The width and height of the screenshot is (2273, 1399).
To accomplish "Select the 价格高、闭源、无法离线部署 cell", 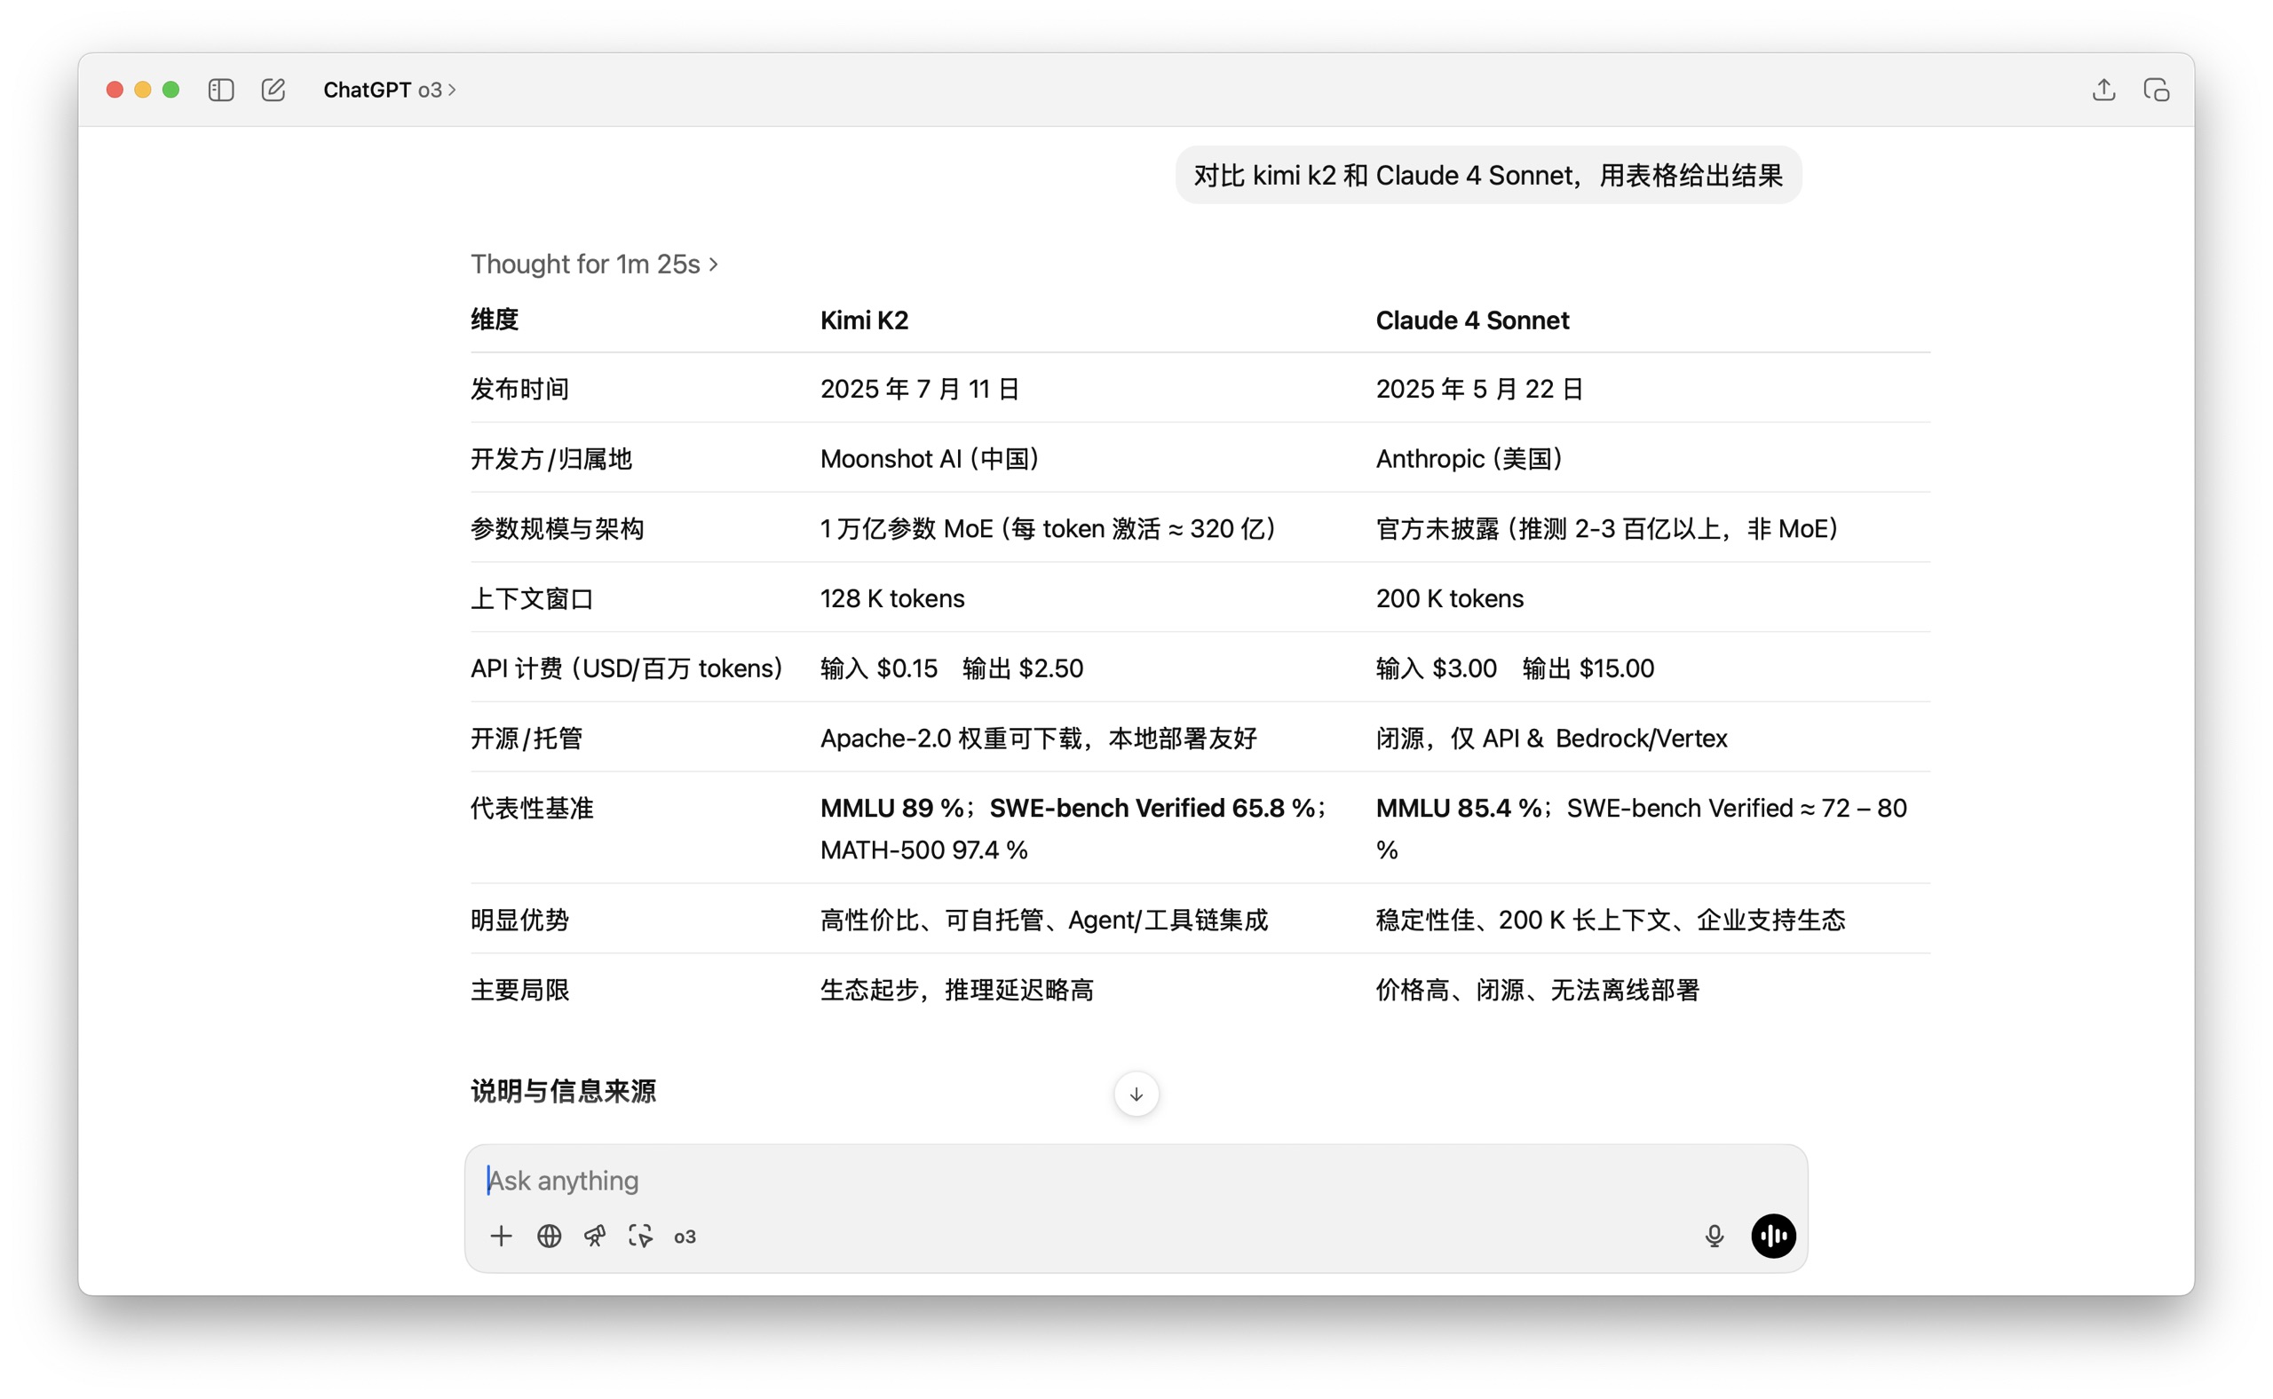I will coord(1537,990).
